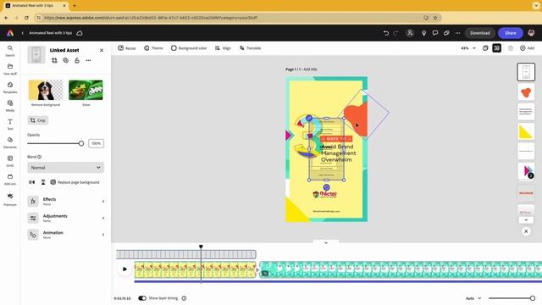The height and width of the screenshot is (305, 542).
Task: Click the Redo arrow
Action: 396,33
